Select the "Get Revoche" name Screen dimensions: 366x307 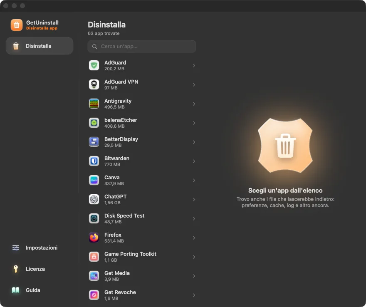(x=120, y=292)
